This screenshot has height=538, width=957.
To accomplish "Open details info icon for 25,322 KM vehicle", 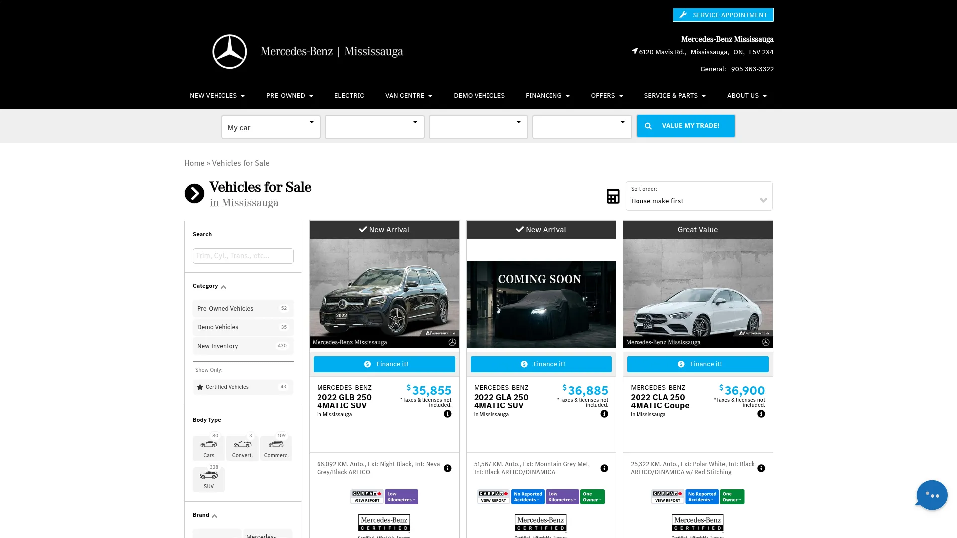I will point(761,468).
